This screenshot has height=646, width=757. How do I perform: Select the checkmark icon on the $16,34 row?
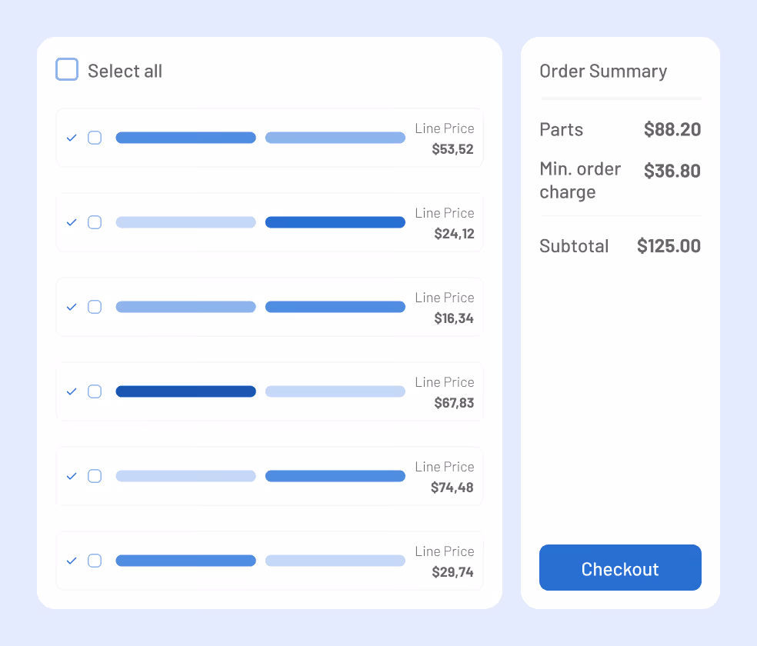coord(72,307)
